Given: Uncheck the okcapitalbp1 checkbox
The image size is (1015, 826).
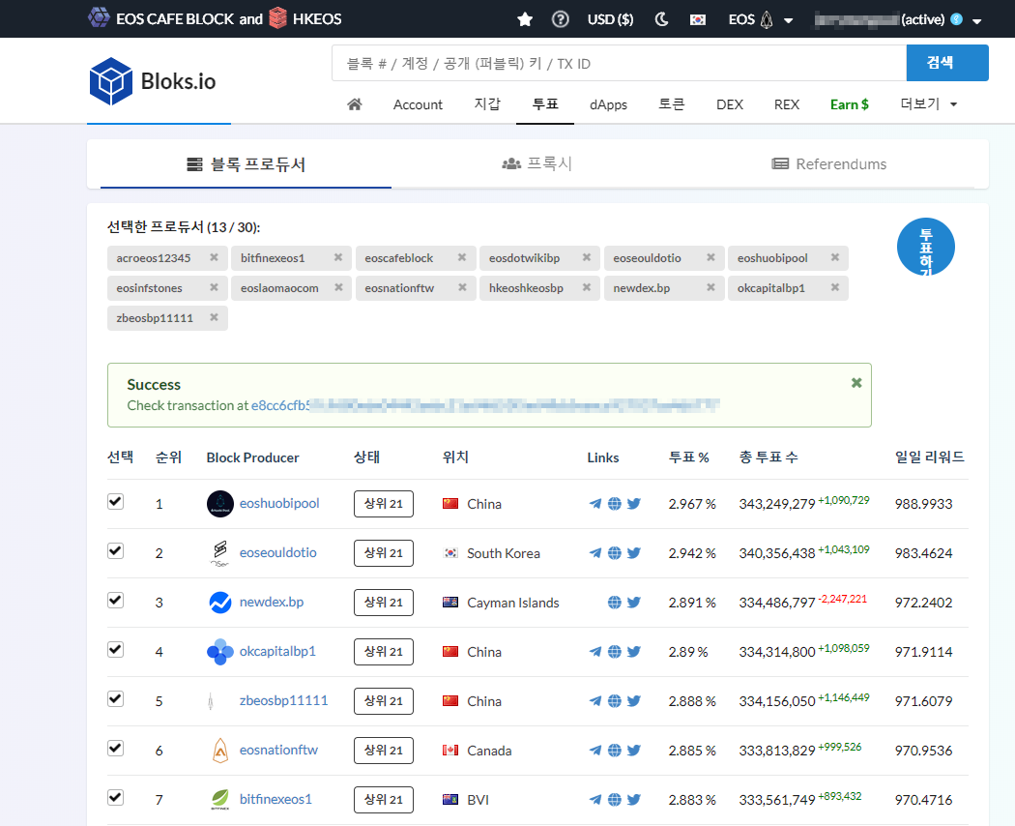Looking at the screenshot, I should (115, 649).
